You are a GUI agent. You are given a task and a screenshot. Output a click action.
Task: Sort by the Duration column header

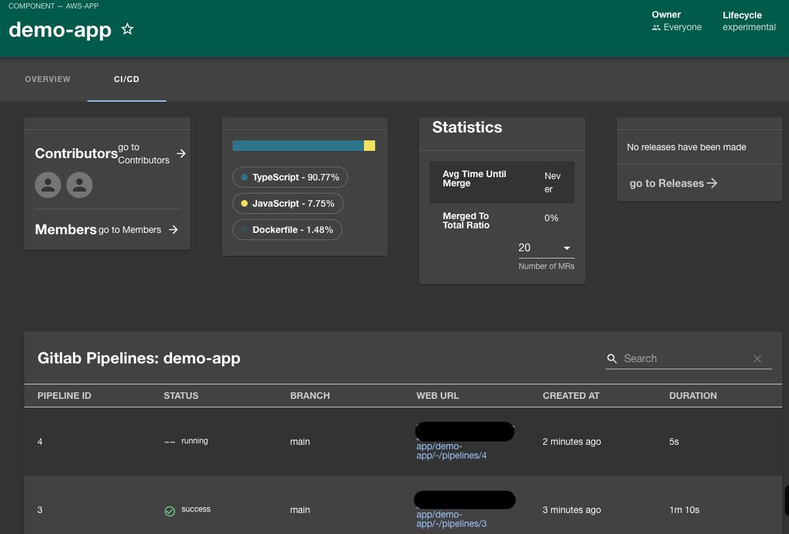693,396
